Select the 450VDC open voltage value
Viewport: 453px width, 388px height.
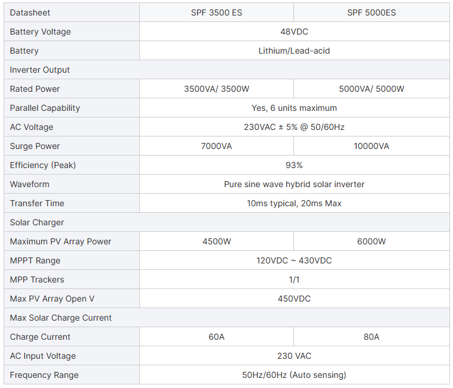click(294, 299)
